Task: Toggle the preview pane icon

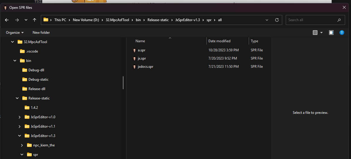Action: pos(331,33)
